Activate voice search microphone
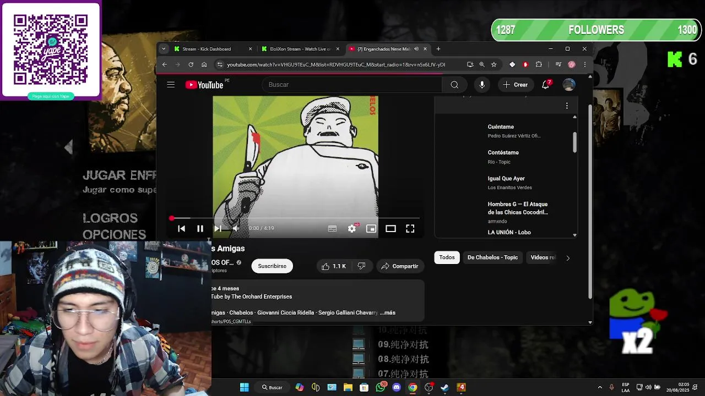The image size is (705, 396). [482, 85]
